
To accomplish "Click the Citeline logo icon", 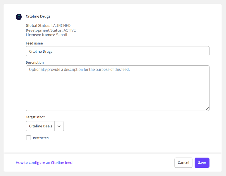I will pos(19,17).
